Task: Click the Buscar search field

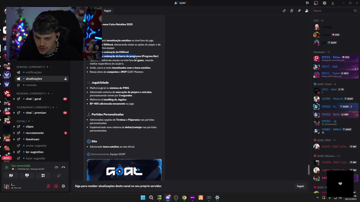Action: [x=335, y=11]
